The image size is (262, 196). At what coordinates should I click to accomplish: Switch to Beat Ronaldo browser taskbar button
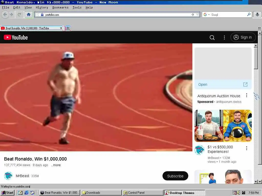pyautogui.click(x=60, y=193)
